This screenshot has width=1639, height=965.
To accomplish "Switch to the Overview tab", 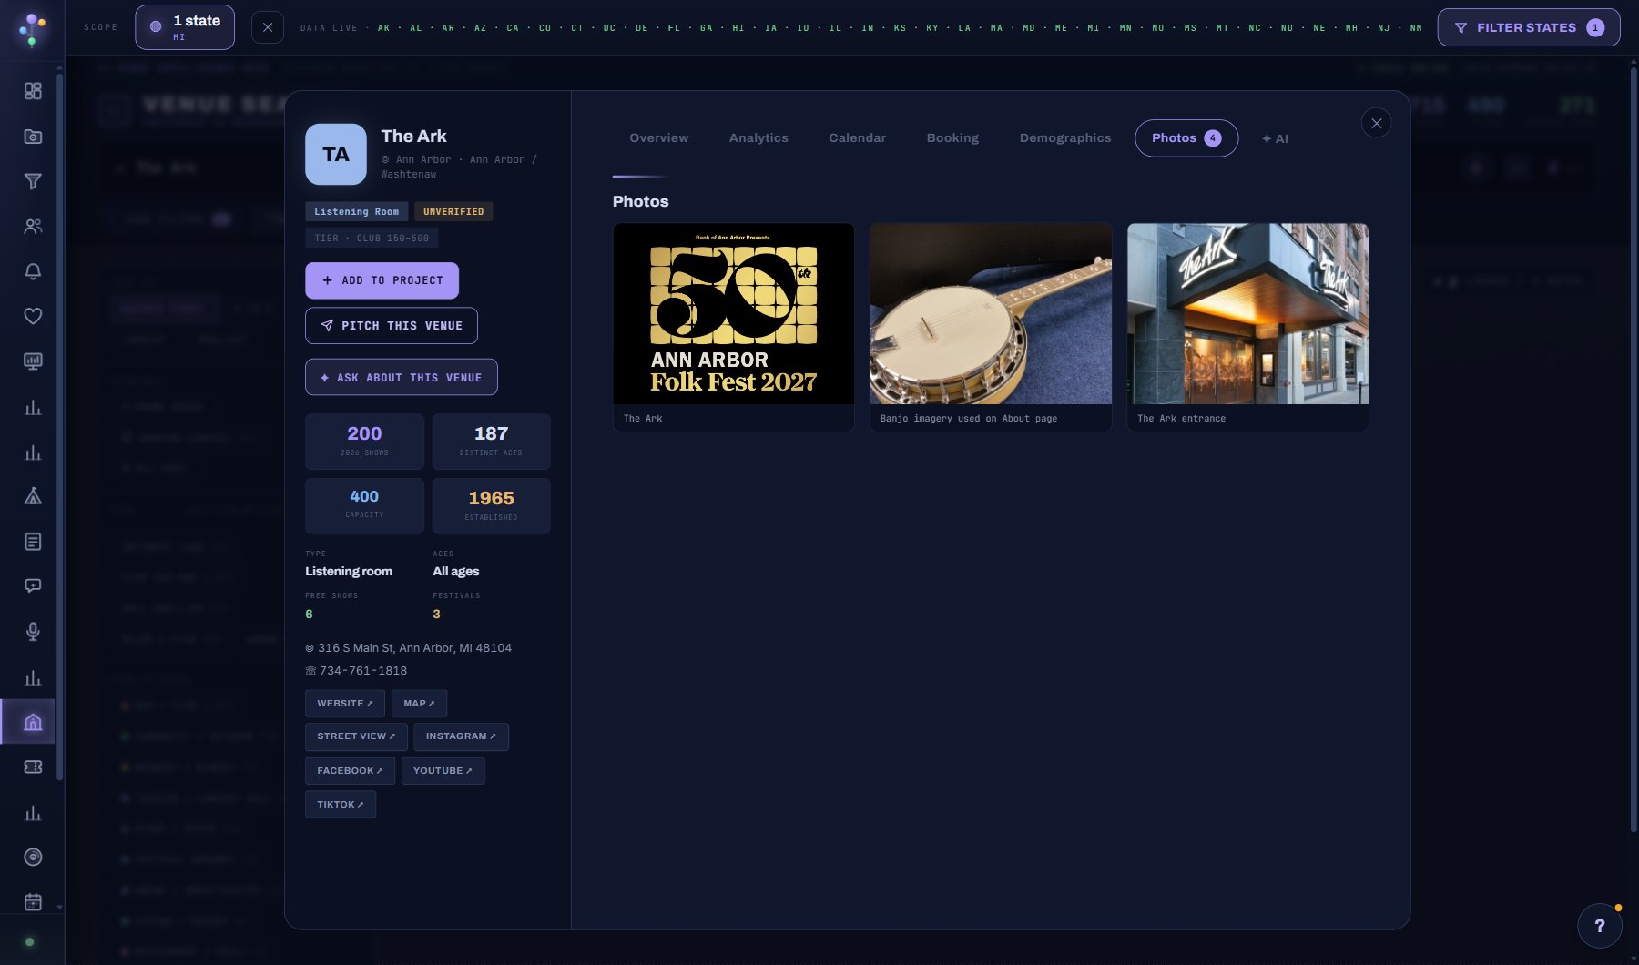I will click(x=659, y=138).
